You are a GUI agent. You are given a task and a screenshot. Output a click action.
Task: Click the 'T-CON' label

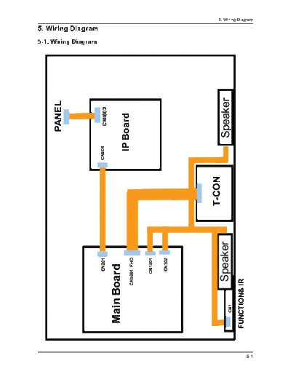(217, 191)
